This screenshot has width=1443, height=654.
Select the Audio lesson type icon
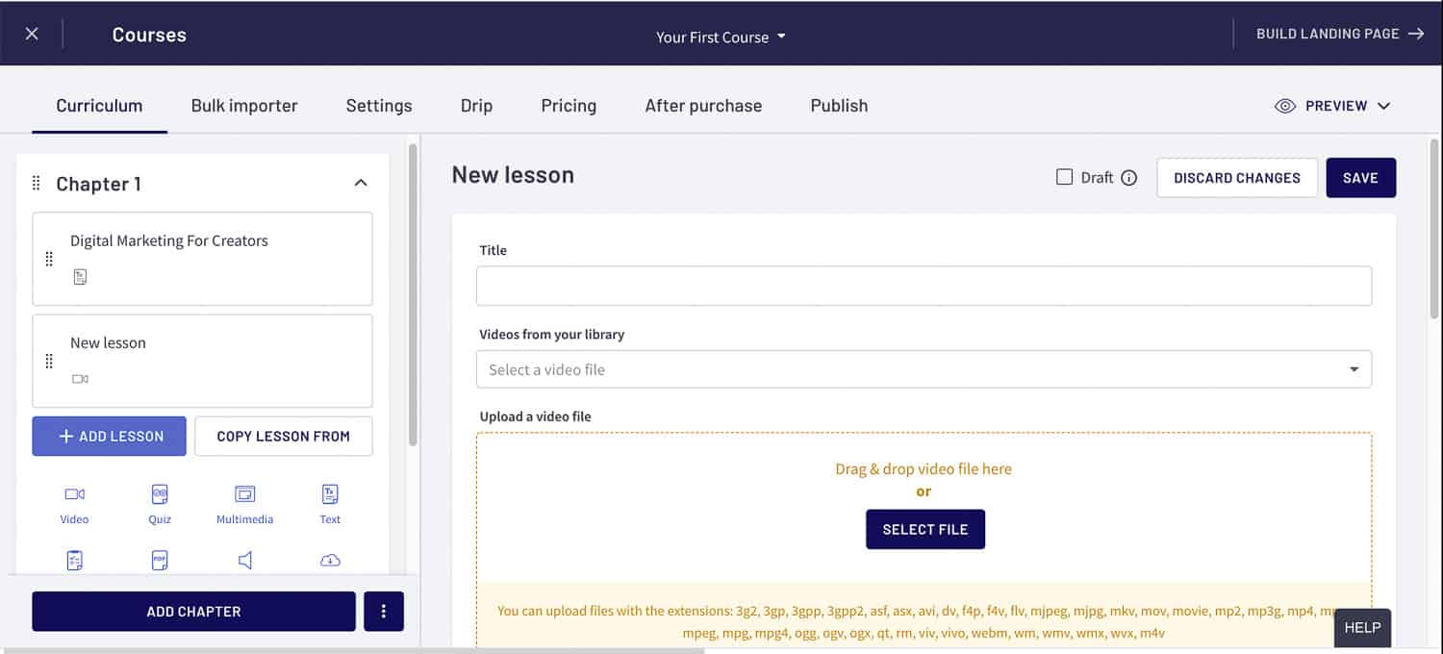tap(244, 560)
